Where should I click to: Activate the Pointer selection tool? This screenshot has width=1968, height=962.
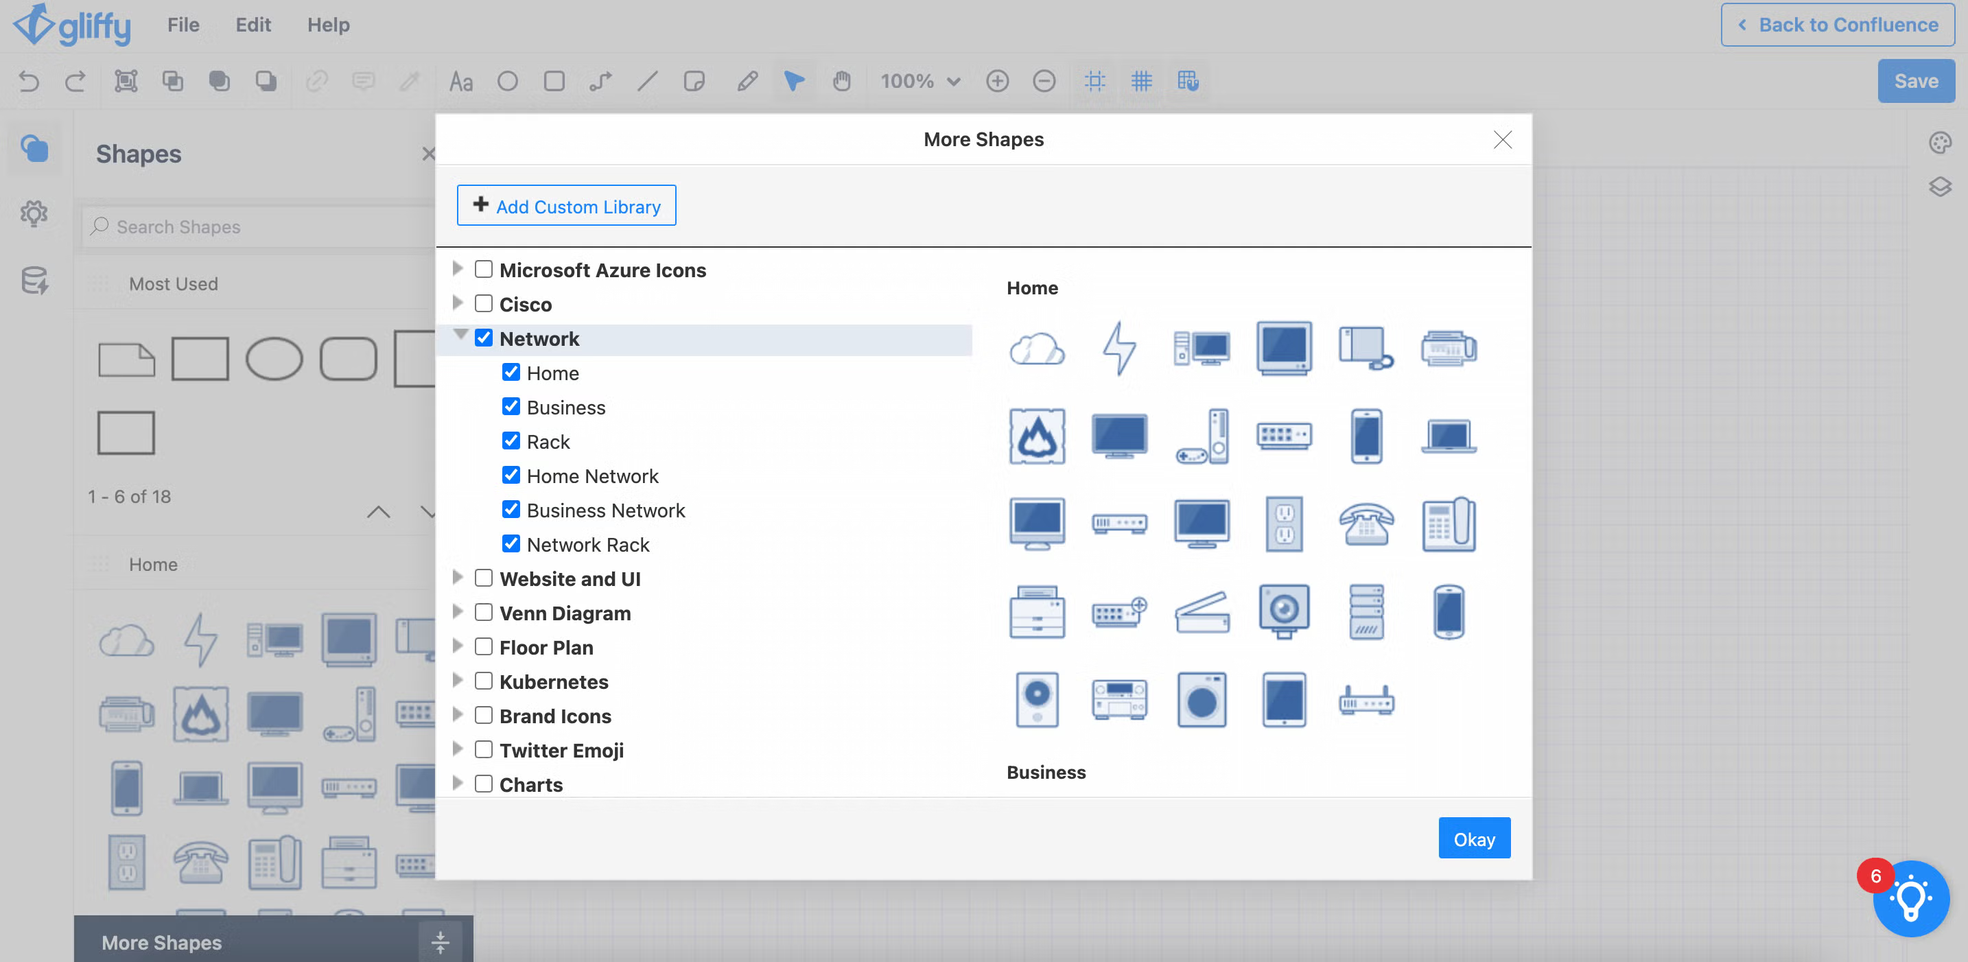tap(795, 81)
